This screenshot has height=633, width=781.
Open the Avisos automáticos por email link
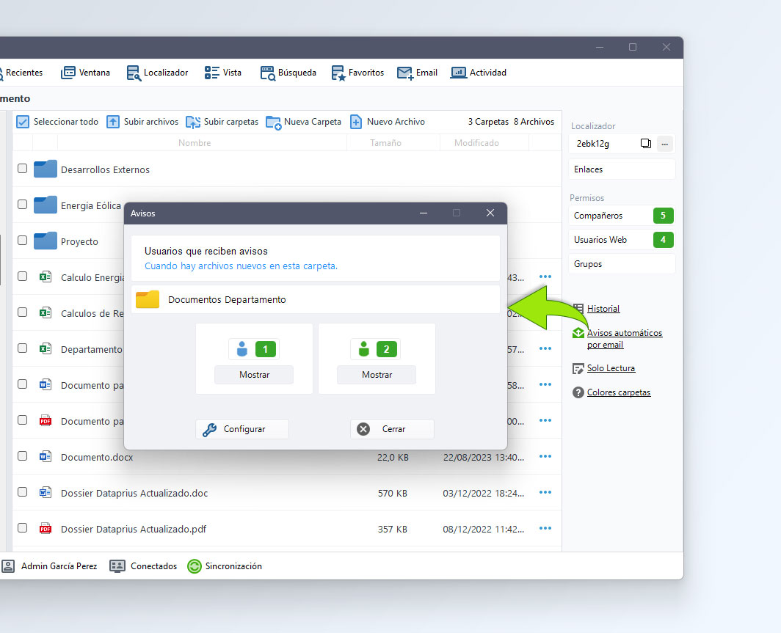point(625,339)
